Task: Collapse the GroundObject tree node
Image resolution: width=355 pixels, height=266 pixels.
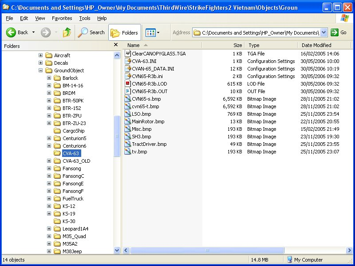Action: point(40,70)
